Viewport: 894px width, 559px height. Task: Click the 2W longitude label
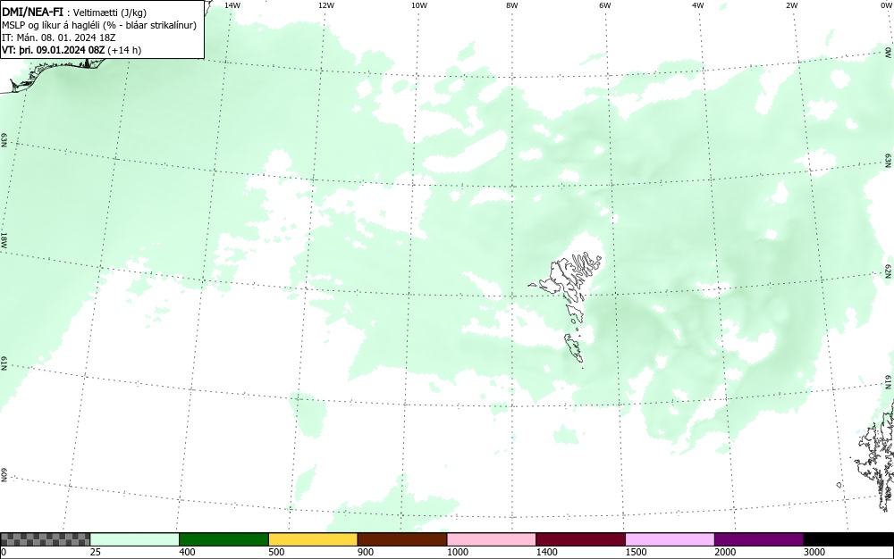pyautogui.click(x=791, y=5)
